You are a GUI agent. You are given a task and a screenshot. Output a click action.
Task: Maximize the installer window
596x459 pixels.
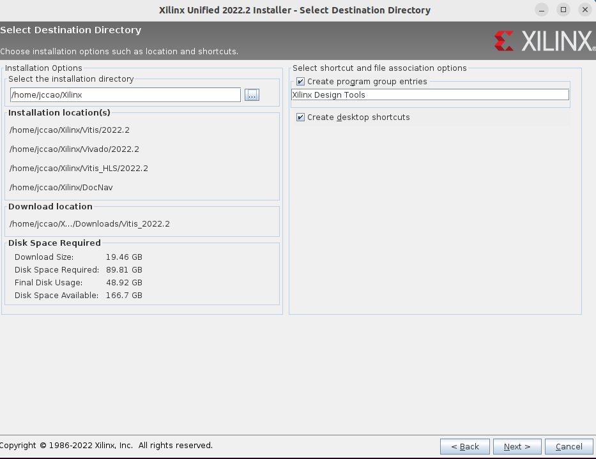(563, 10)
